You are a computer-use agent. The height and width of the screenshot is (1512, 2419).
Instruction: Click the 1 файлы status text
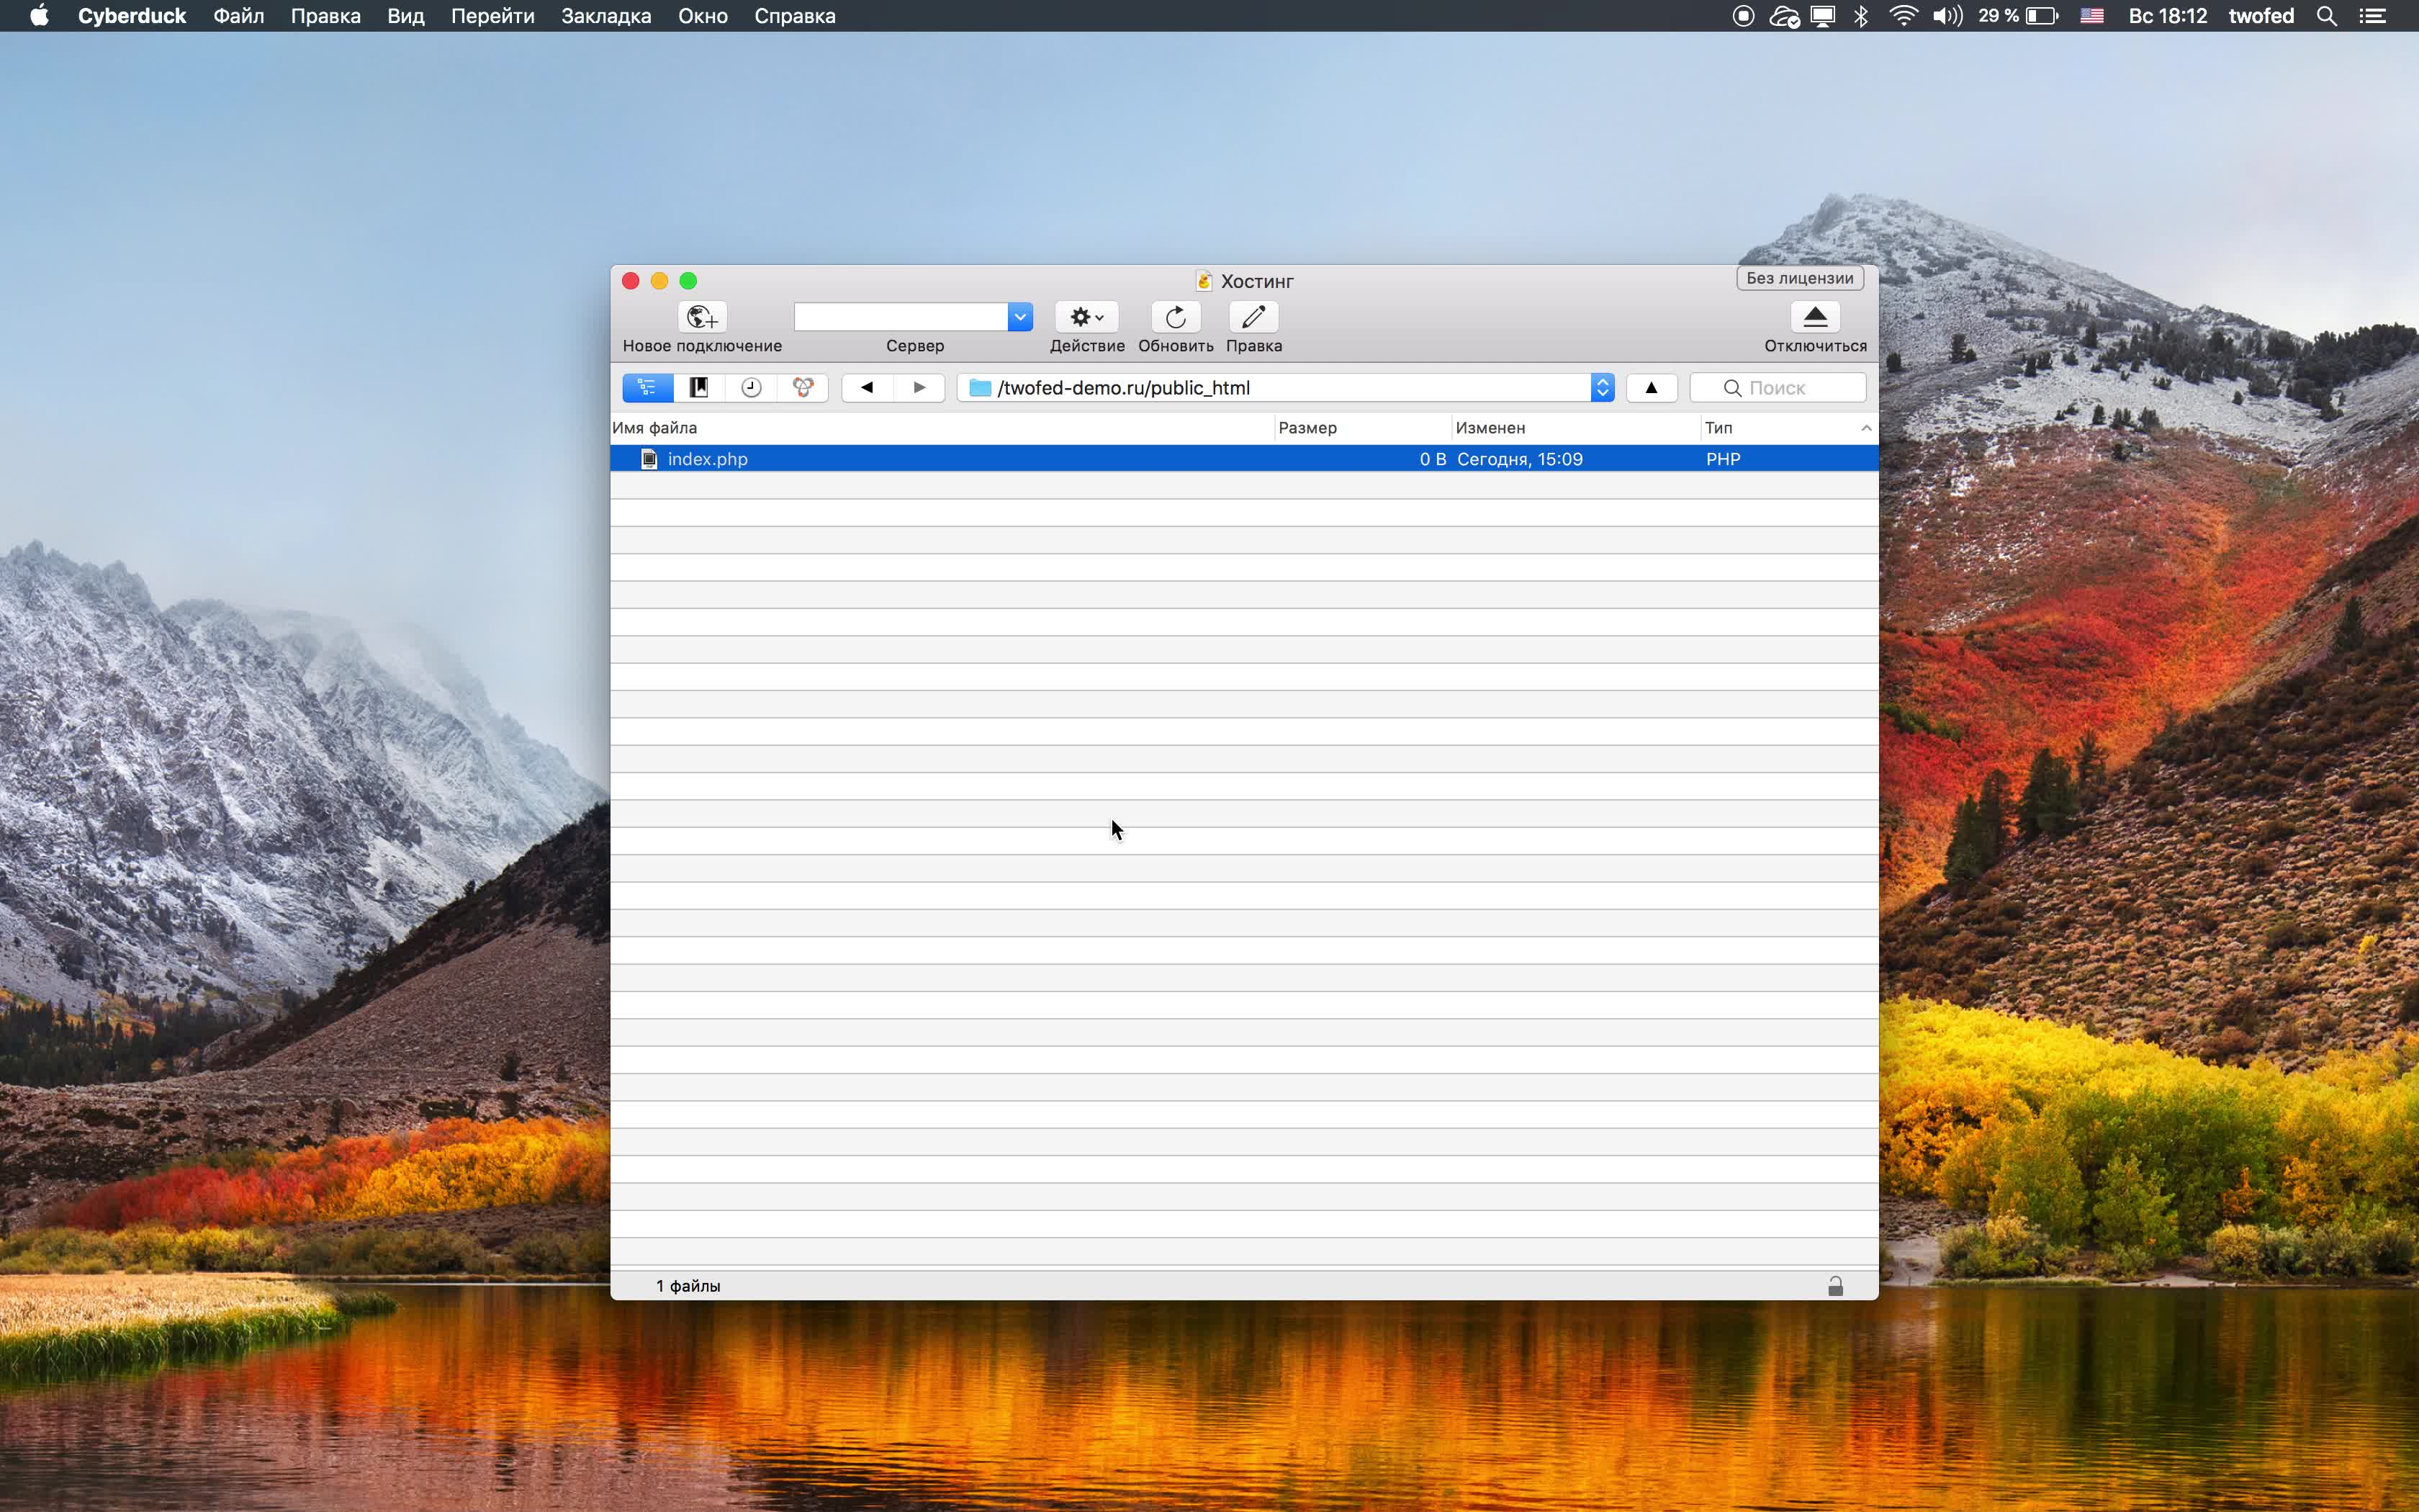pos(688,1286)
